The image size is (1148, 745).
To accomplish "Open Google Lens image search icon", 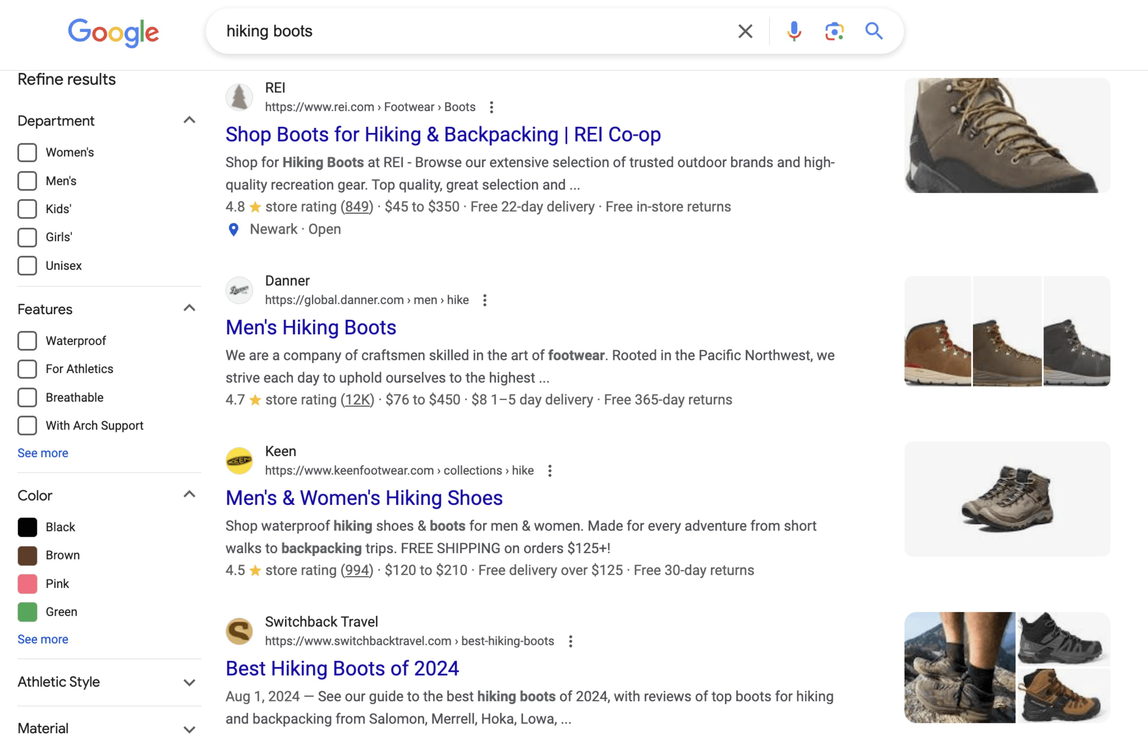I will [834, 31].
